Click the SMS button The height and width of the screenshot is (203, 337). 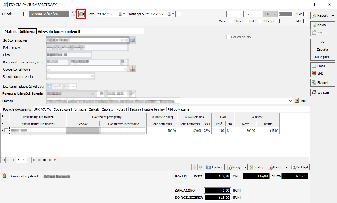pos(323,73)
